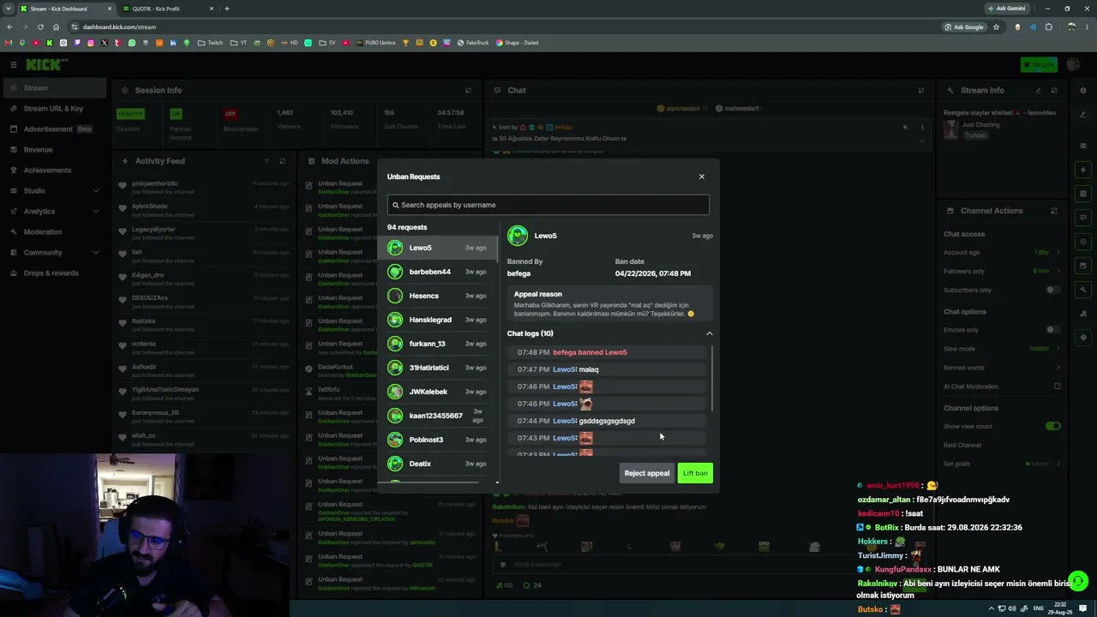Viewport: 1097px width, 617px height.
Task: Open Drops & rewards page
Action: [x=53, y=273]
